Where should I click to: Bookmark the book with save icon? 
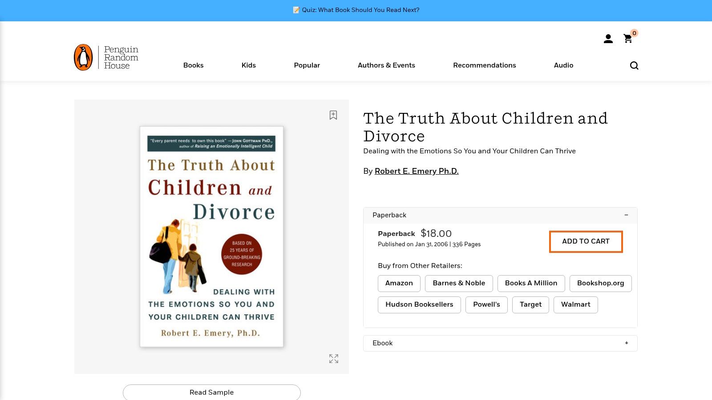click(333, 115)
